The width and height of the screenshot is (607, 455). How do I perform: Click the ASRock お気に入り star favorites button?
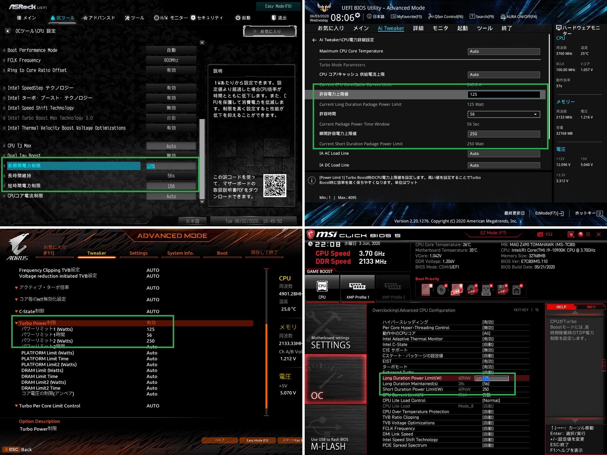tap(270, 31)
